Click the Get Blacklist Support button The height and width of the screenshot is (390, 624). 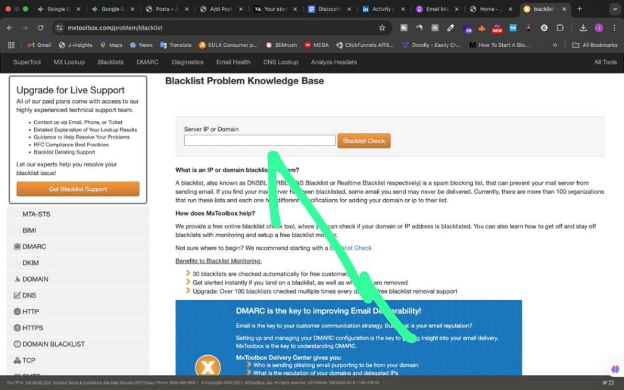pos(78,189)
